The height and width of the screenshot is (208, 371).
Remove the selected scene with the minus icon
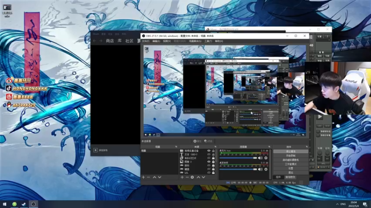click(148, 177)
